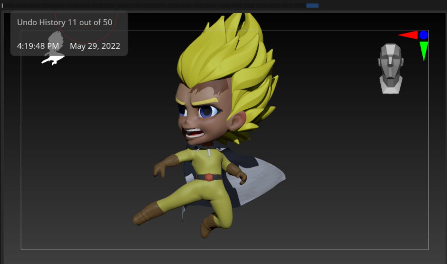
Task: Click the highlighted blue undo history step
Action: coord(312,6)
